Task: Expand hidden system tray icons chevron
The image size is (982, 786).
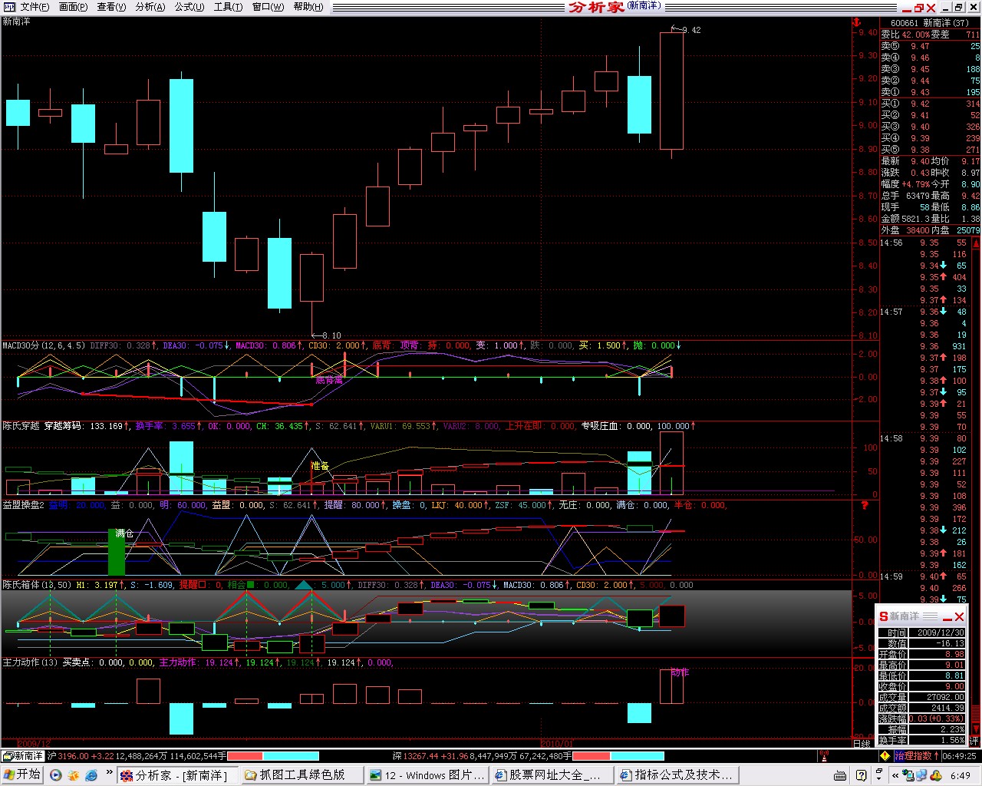Action: click(896, 775)
